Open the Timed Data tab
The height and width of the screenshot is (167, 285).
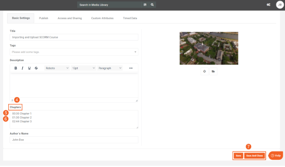tap(130, 18)
